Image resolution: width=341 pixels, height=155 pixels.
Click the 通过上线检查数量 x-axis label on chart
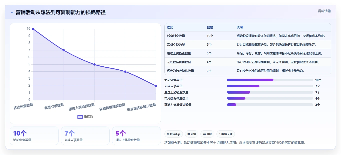pyautogui.click(x=82, y=107)
